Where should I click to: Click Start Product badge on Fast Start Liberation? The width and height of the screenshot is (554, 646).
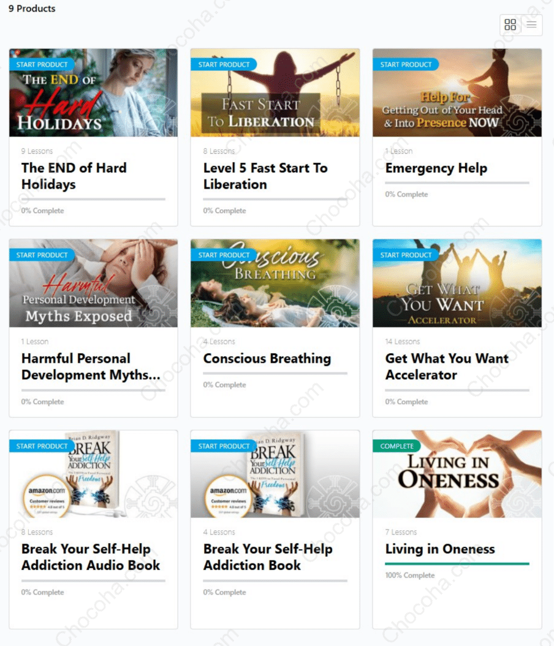click(224, 64)
